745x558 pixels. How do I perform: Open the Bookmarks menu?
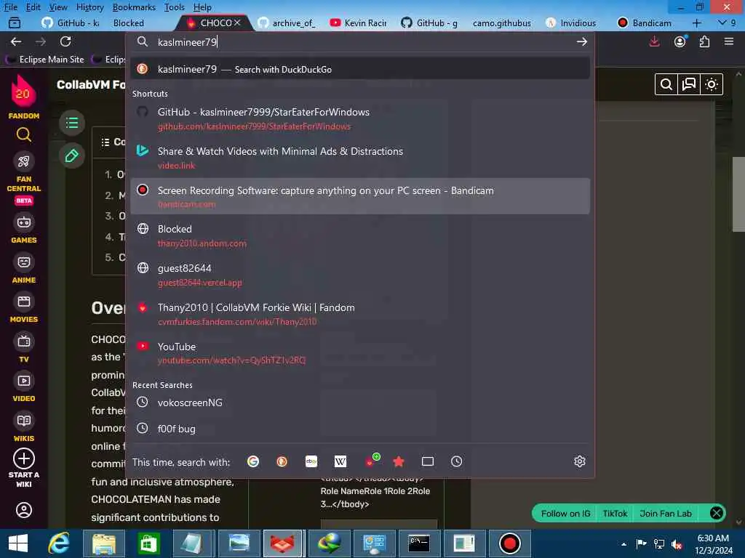point(134,7)
